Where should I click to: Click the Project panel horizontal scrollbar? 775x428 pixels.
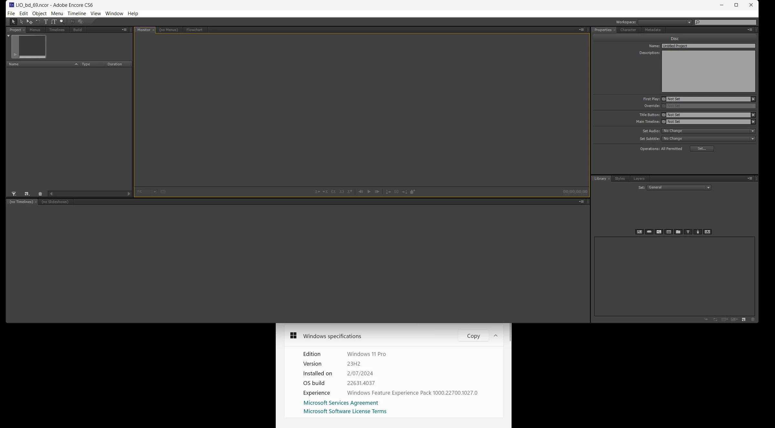(90, 194)
